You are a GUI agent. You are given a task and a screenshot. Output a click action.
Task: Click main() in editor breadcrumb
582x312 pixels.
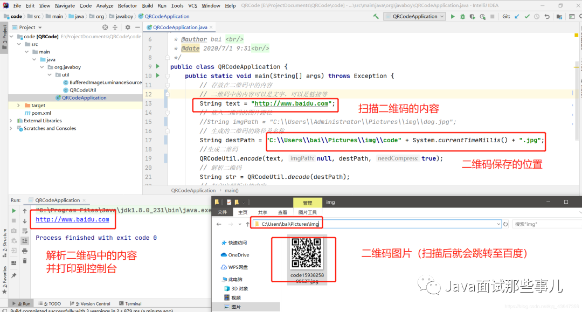(x=232, y=190)
